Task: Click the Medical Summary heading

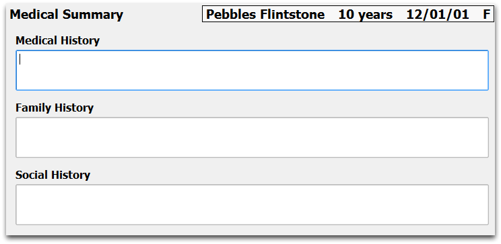Action: 67,15
